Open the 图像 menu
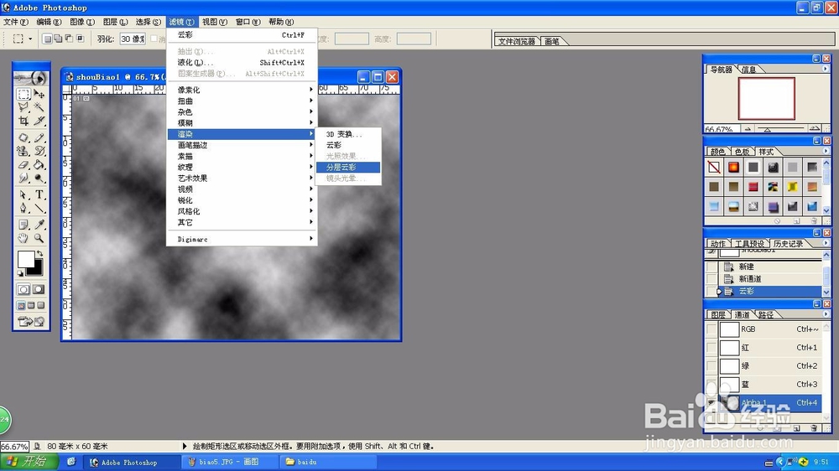This screenshot has width=839, height=471. (x=82, y=22)
